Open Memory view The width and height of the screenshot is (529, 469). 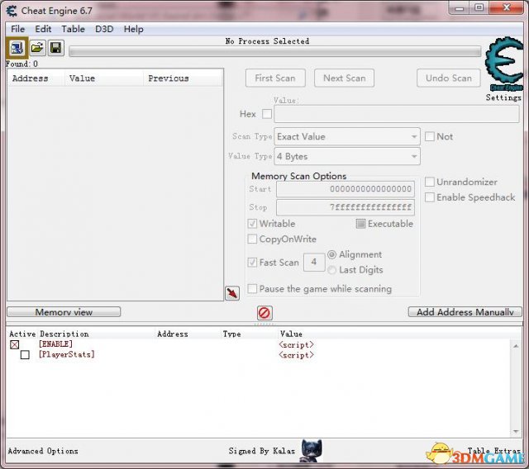(x=64, y=312)
